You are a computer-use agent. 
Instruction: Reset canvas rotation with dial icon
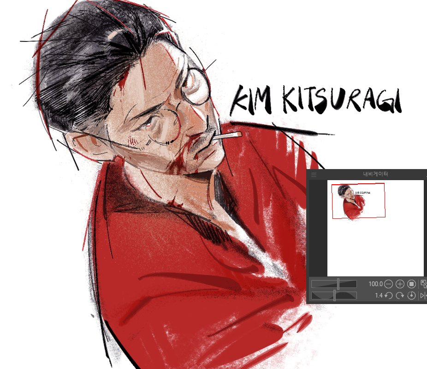pos(412,295)
